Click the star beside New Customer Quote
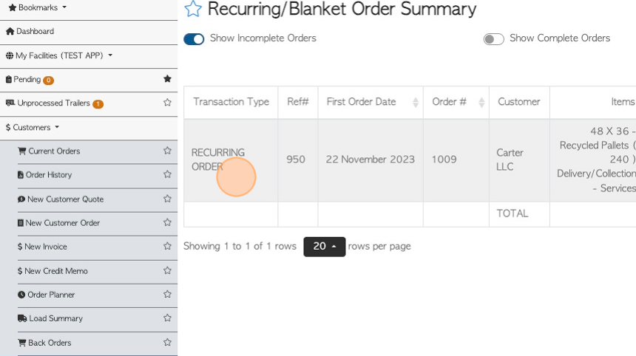 click(167, 199)
